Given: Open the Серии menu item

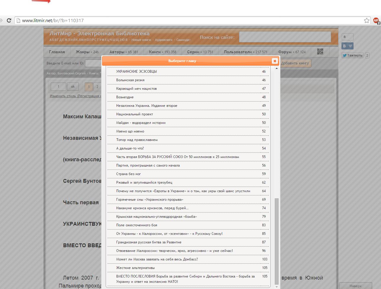Looking at the screenshot, I should tap(200, 52).
